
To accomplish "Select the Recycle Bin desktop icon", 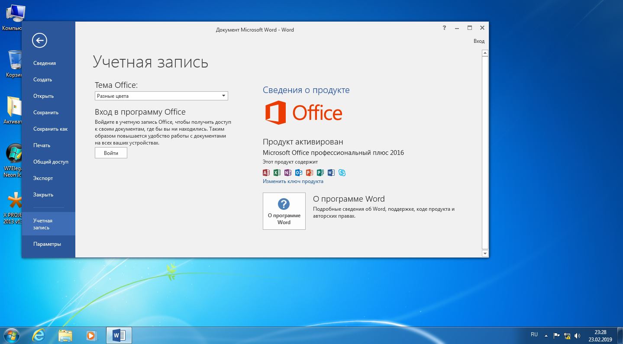I will (14, 64).
